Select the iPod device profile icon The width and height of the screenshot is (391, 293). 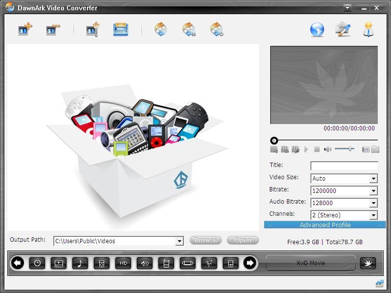tap(102, 263)
